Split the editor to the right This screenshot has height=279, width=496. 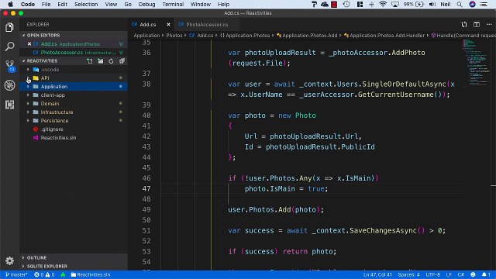tap(477, 24)
